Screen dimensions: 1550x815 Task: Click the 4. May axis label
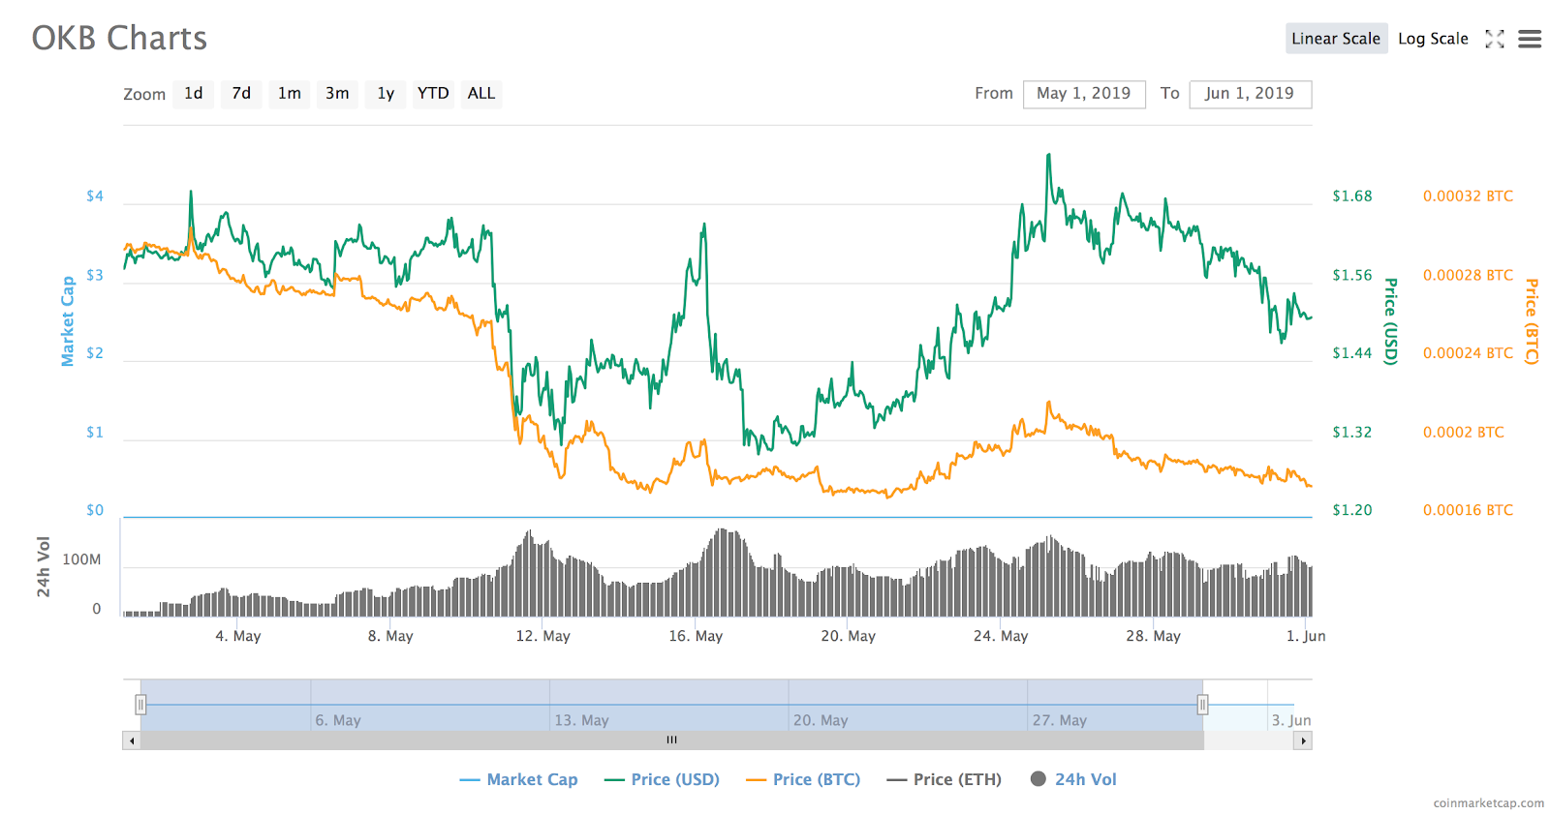238,636
